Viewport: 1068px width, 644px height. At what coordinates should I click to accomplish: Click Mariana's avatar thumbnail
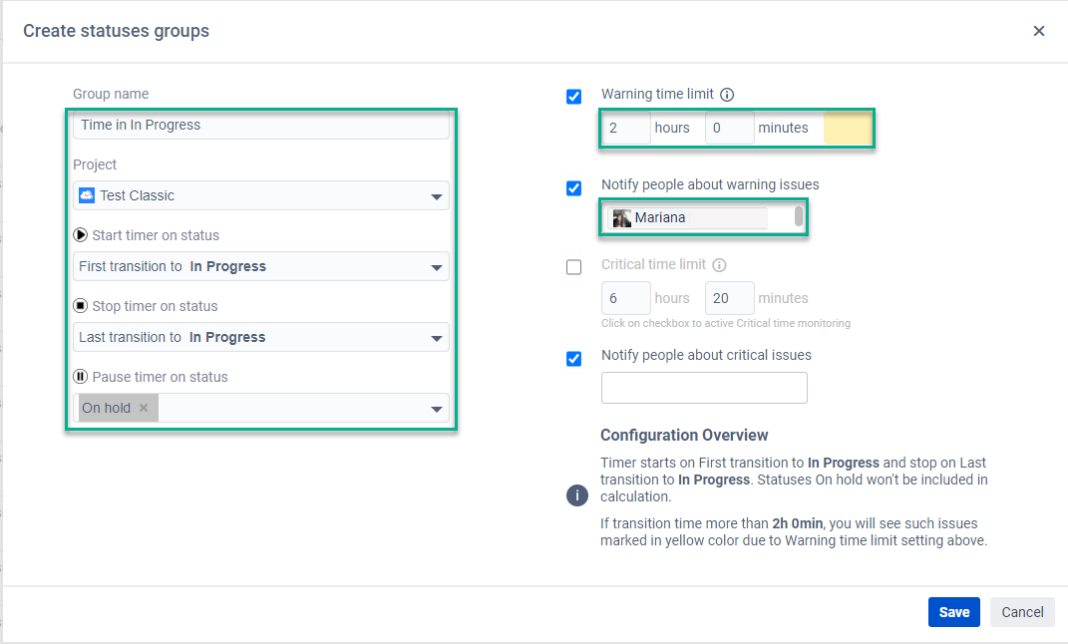tap(622, 218)
